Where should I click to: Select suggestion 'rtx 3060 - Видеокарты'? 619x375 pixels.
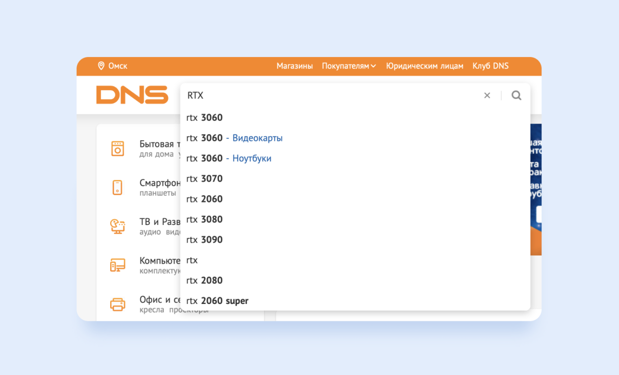point(355,138)
